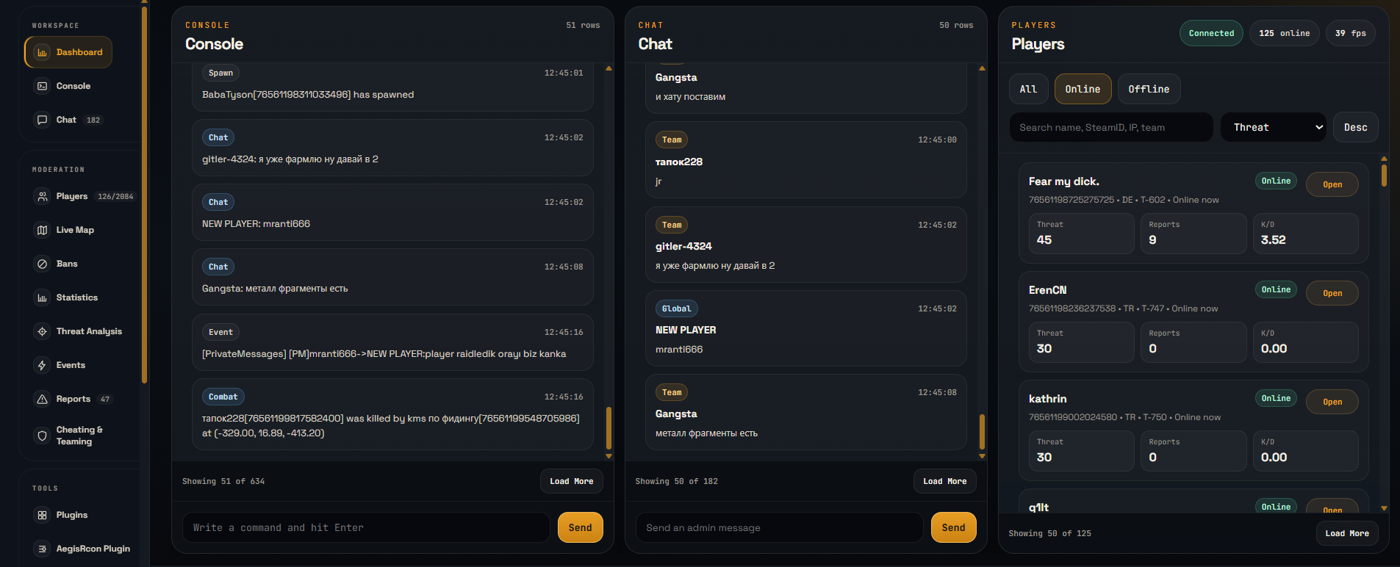Click the admin message input field

pyautogui.click(x=779, y=527)
